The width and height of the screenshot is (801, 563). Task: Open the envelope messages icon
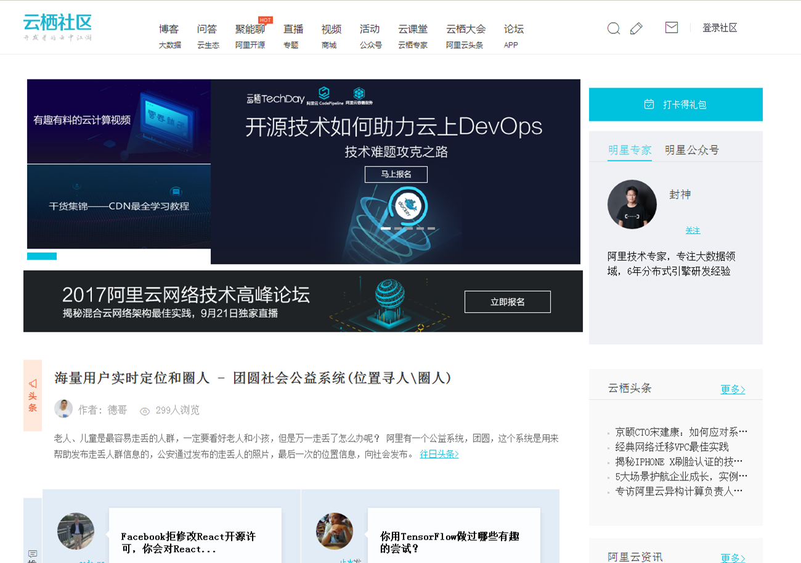[672, 27]
